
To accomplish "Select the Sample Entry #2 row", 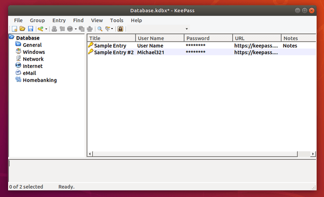I will (x=201, y=52).
